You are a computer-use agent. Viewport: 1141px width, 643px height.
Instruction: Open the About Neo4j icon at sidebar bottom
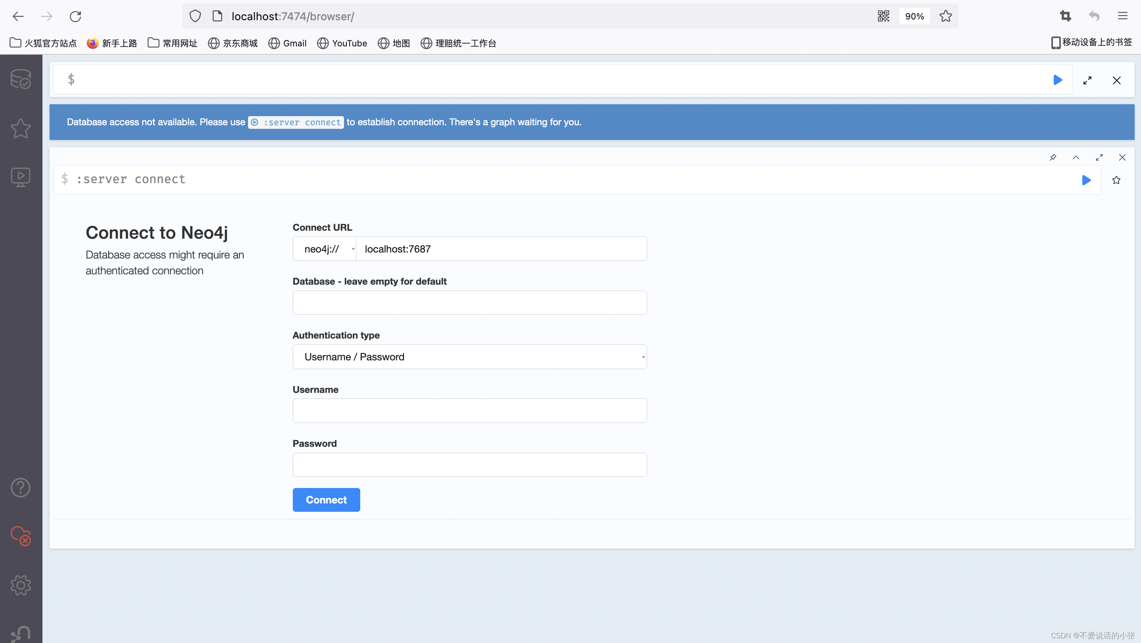[20, 634]
